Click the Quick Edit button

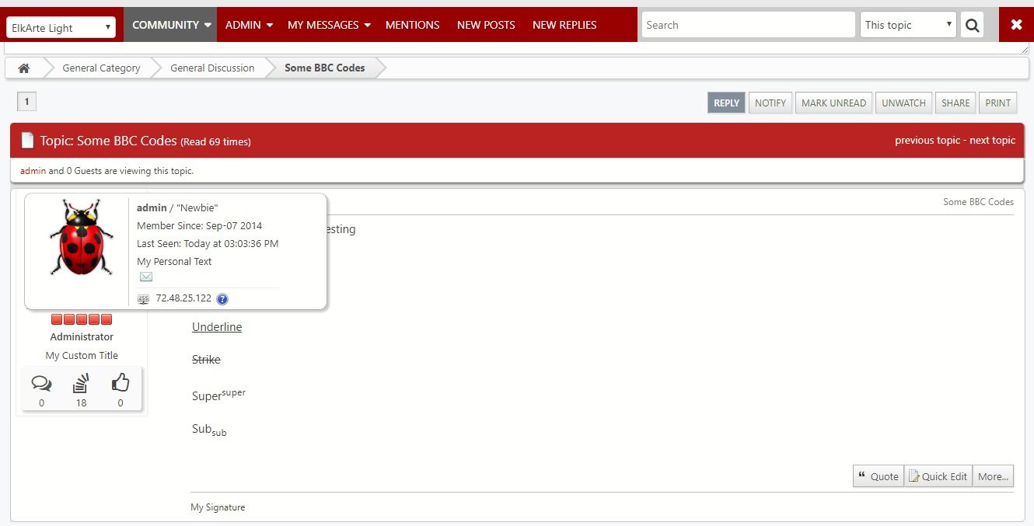(x=938, y=476)
